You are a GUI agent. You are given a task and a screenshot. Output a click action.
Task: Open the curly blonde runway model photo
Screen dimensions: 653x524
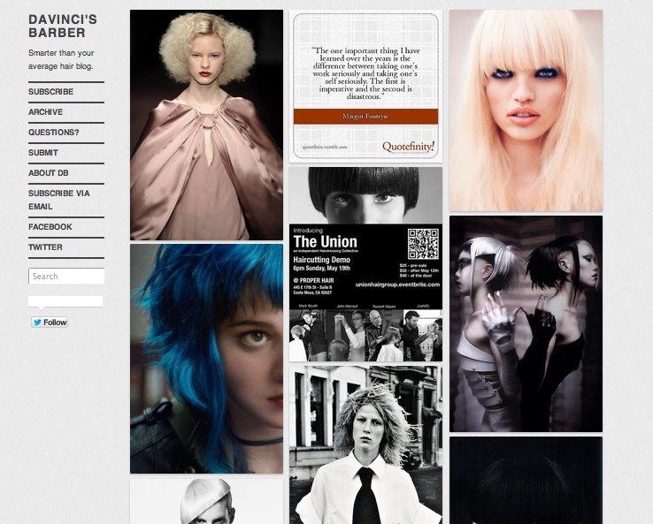pyautogui.click(x=206, y=125)
